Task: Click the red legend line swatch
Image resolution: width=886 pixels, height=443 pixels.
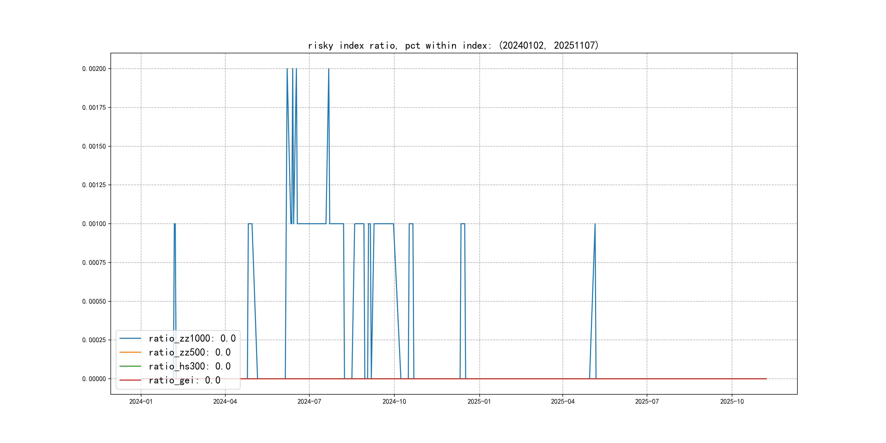Action: click(130, 380)
